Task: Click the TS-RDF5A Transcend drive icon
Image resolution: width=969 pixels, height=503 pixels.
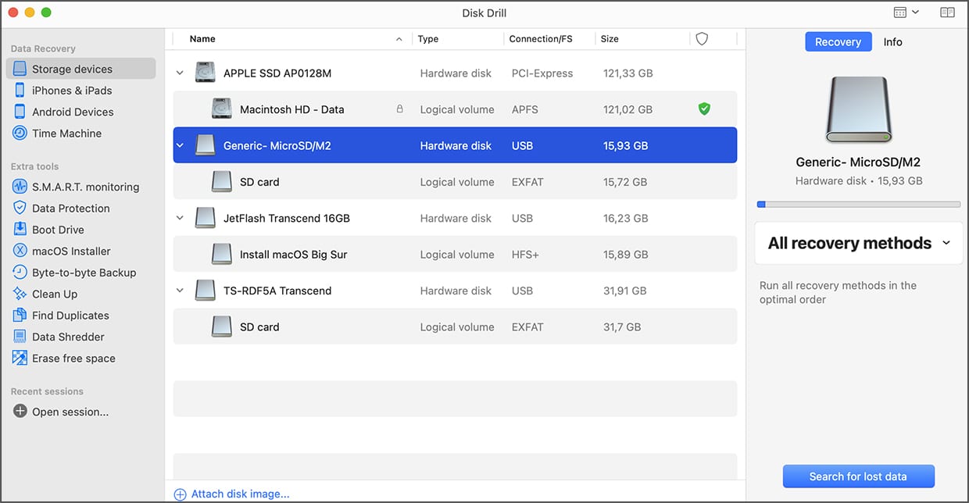Action: 206,291
